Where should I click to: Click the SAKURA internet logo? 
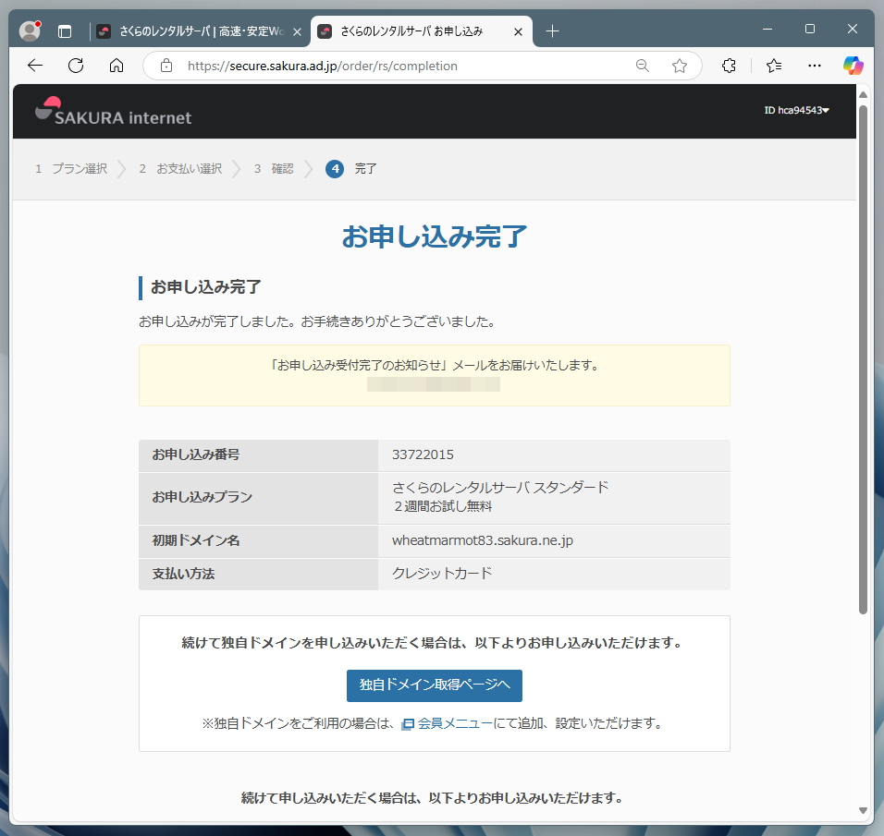[x=114, y=111]
